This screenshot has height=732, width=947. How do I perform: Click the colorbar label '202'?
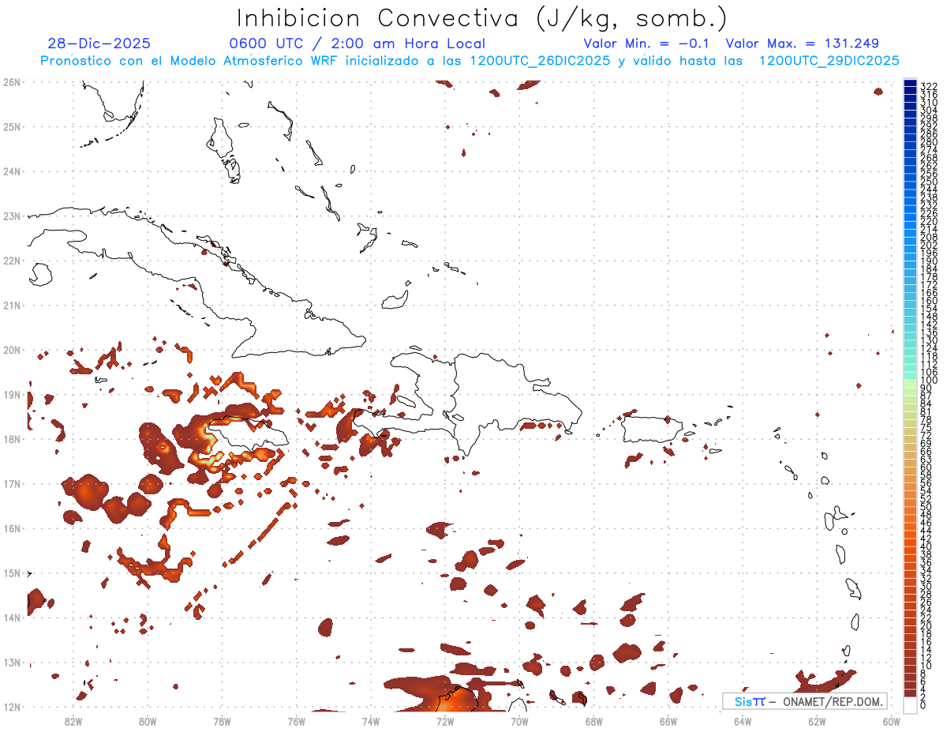point(929,245)
